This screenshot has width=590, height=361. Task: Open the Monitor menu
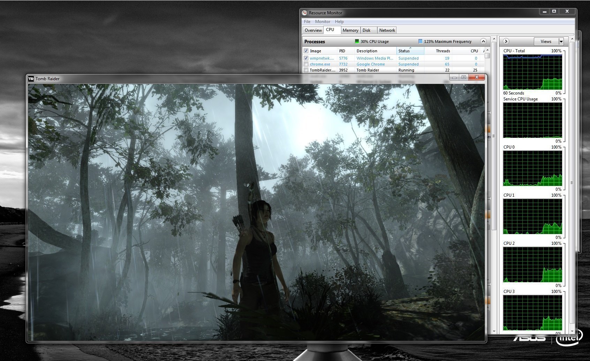click(x=323, y=22)
